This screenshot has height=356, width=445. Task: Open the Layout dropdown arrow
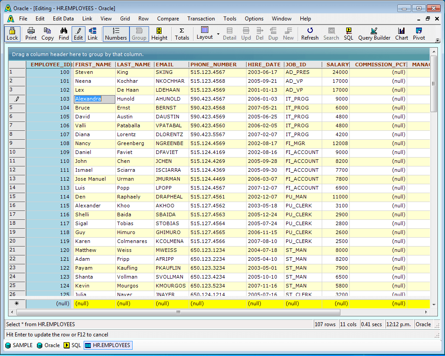(218, 34)
